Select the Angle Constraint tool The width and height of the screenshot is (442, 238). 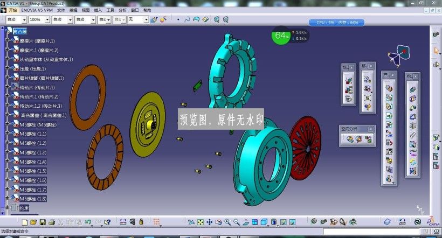413,117
